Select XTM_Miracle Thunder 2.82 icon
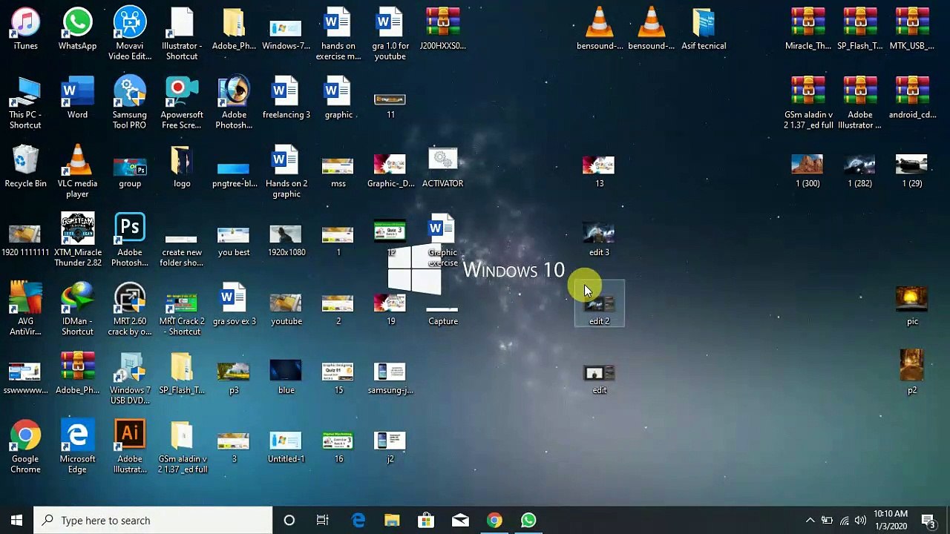The width and height of the screenshot is (950, 534). 77,241
